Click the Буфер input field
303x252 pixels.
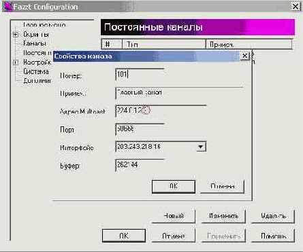tap(140, 165)
